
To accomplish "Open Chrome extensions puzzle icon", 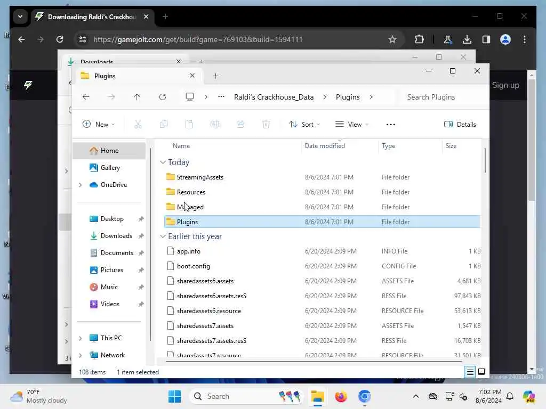I will point(419,39).
